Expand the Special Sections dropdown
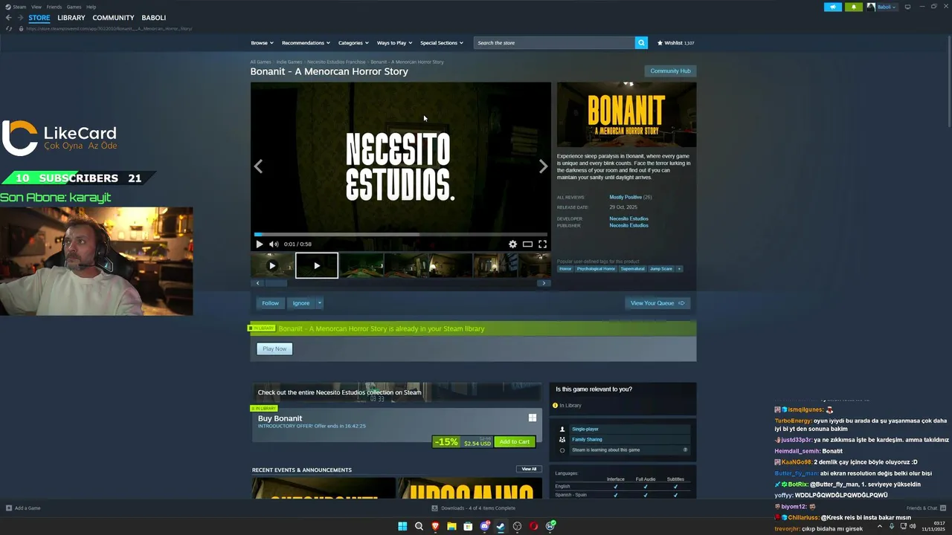952x535 pixels. [x=442, y=43]
